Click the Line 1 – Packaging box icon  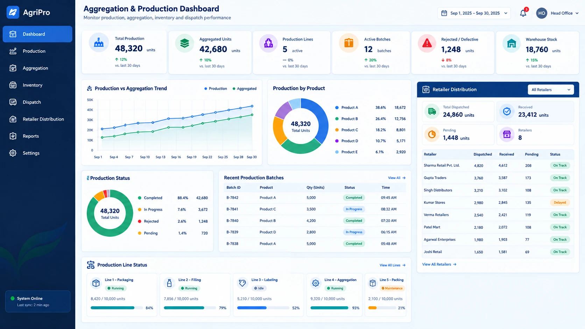(x=96, y=283)
